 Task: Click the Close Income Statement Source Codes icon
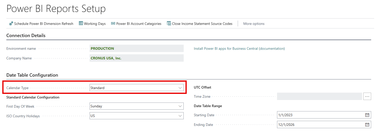(169, 23)
